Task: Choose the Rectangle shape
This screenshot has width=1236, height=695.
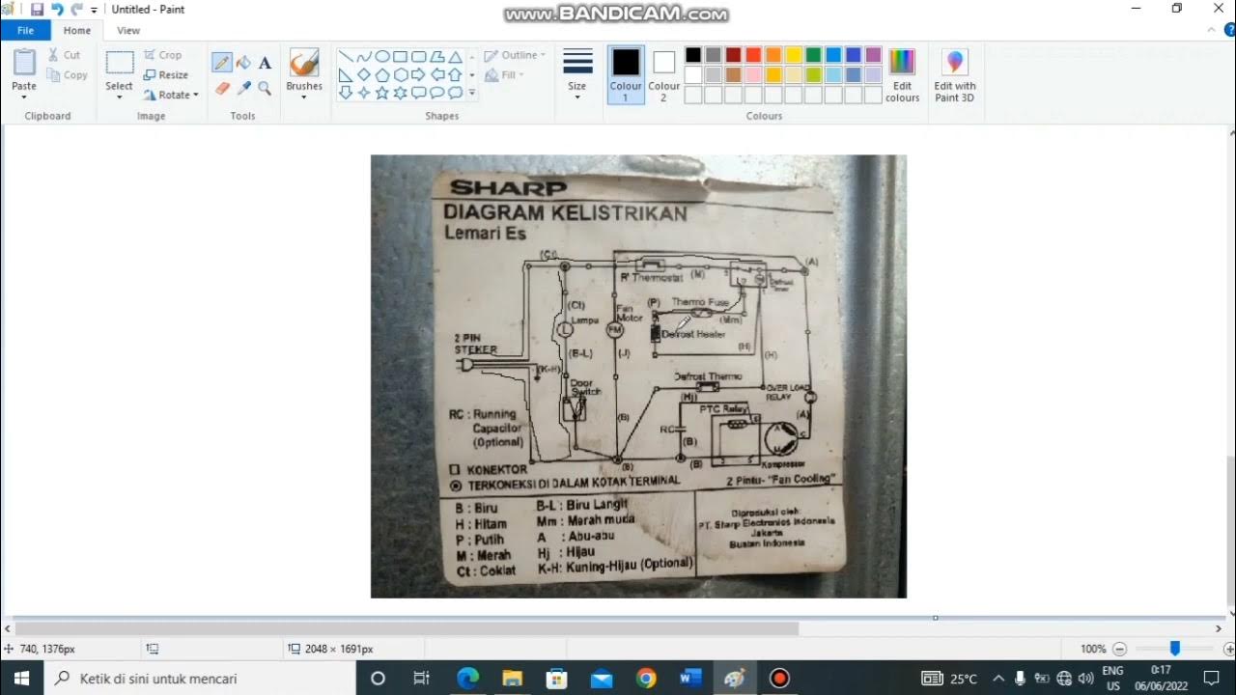Action: tap(401, 57)
